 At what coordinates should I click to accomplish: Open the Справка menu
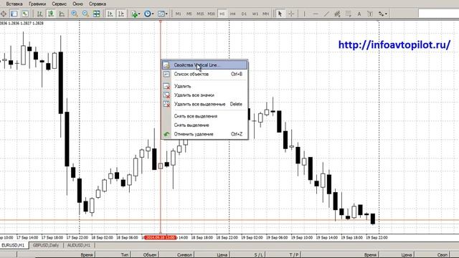pyautogui.click(x=98, y=4)
